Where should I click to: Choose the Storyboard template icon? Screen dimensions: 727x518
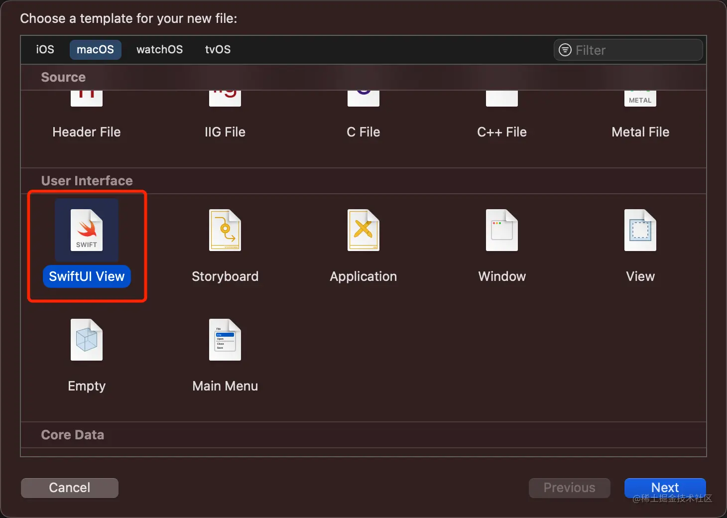(x=225, y=230)
